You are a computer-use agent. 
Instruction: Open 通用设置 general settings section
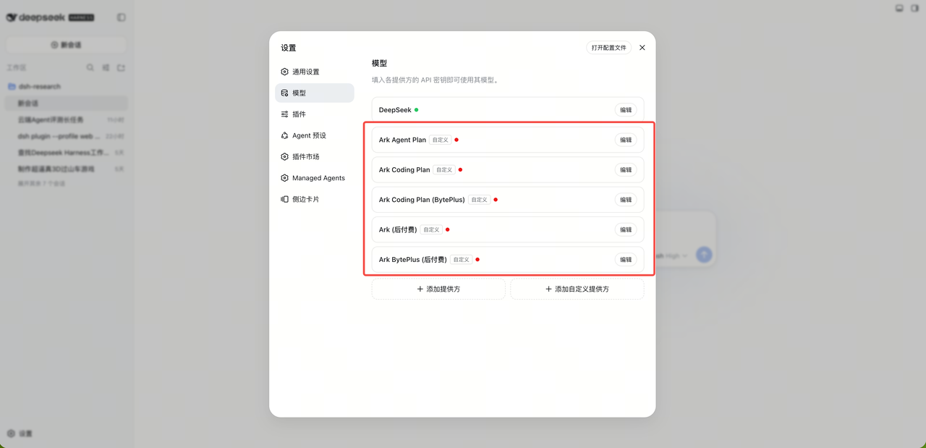(314, 72)
